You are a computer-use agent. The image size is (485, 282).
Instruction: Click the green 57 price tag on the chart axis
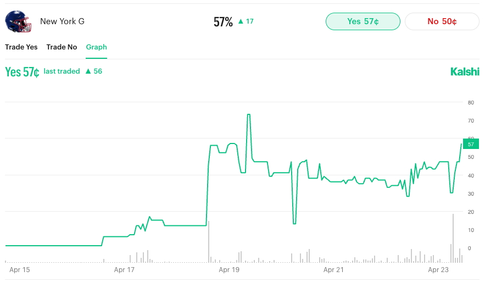tap(471, 144)
